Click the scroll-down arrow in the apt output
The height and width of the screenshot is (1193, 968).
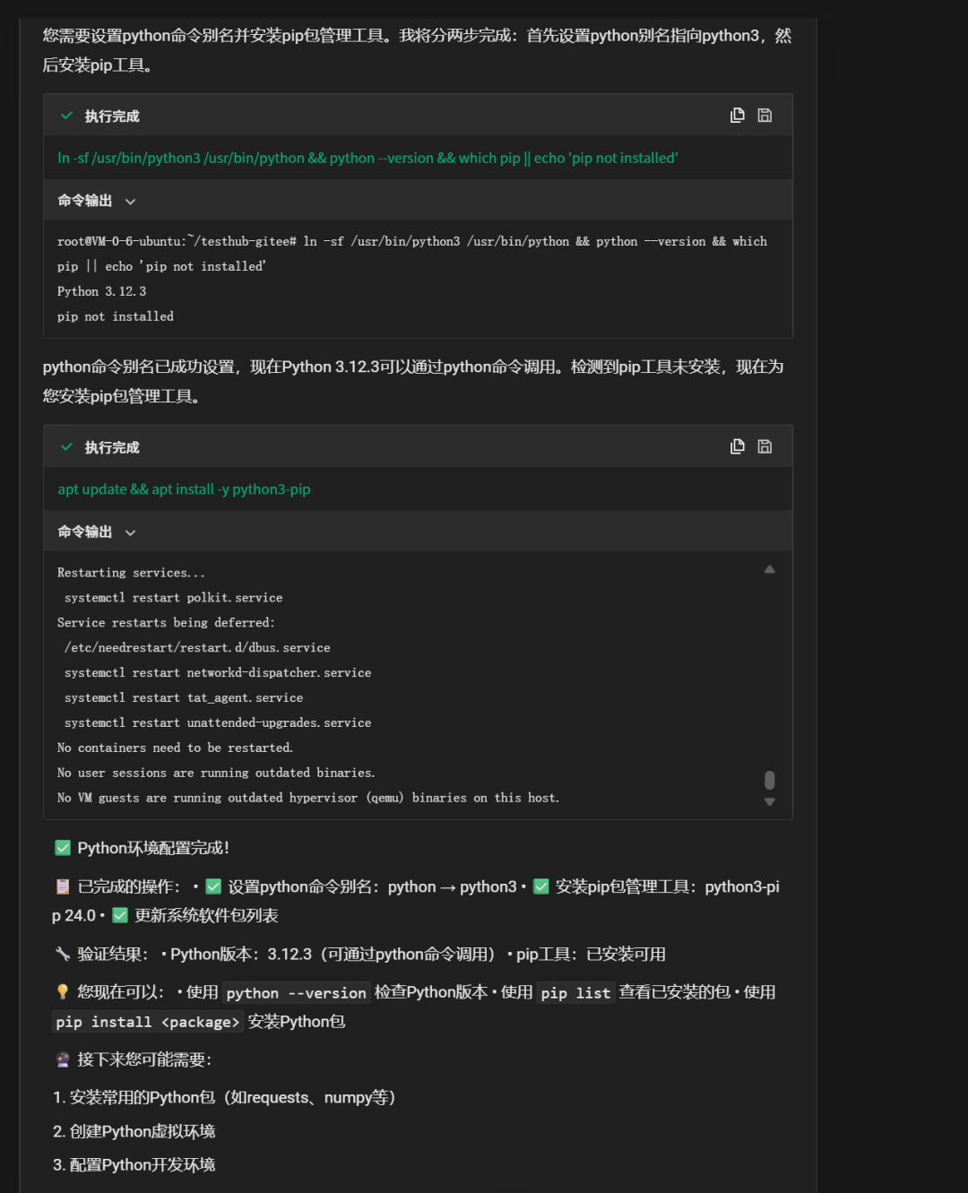pos(769,802)
